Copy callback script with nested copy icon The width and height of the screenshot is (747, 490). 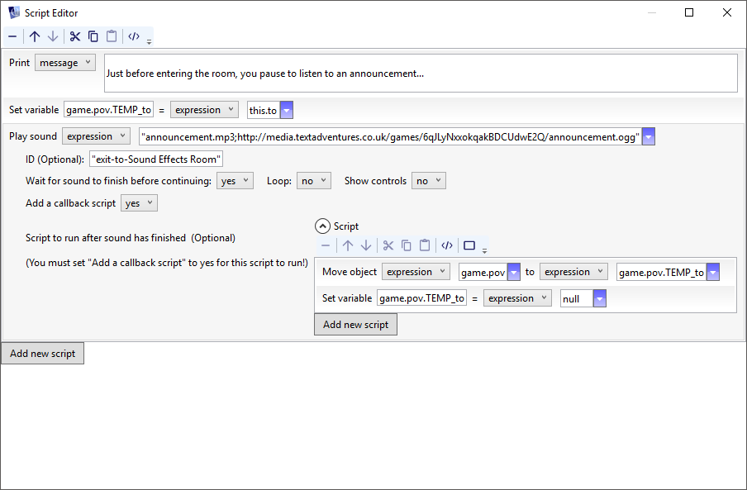(x=407, y=245)
